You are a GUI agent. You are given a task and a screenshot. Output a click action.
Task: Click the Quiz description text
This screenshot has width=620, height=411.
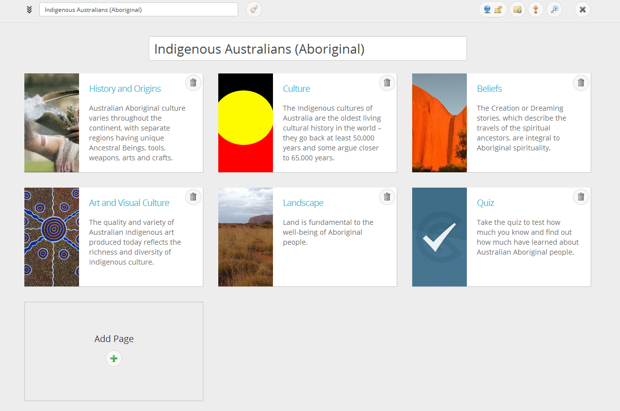pyautogui.click(x=528, y=237)
